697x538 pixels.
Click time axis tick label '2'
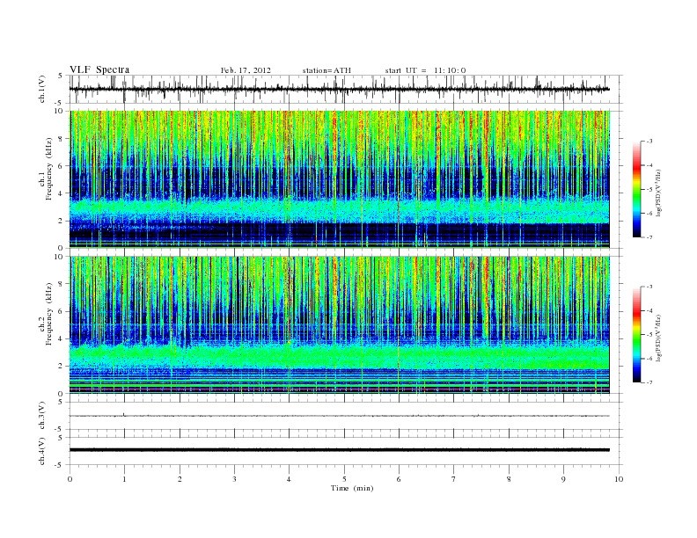tap(180, 479)
